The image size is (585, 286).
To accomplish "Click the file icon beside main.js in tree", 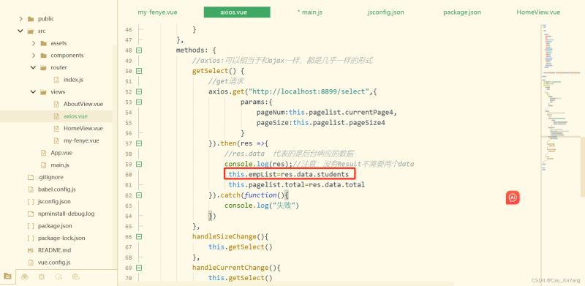I will (x=43, y=165).
